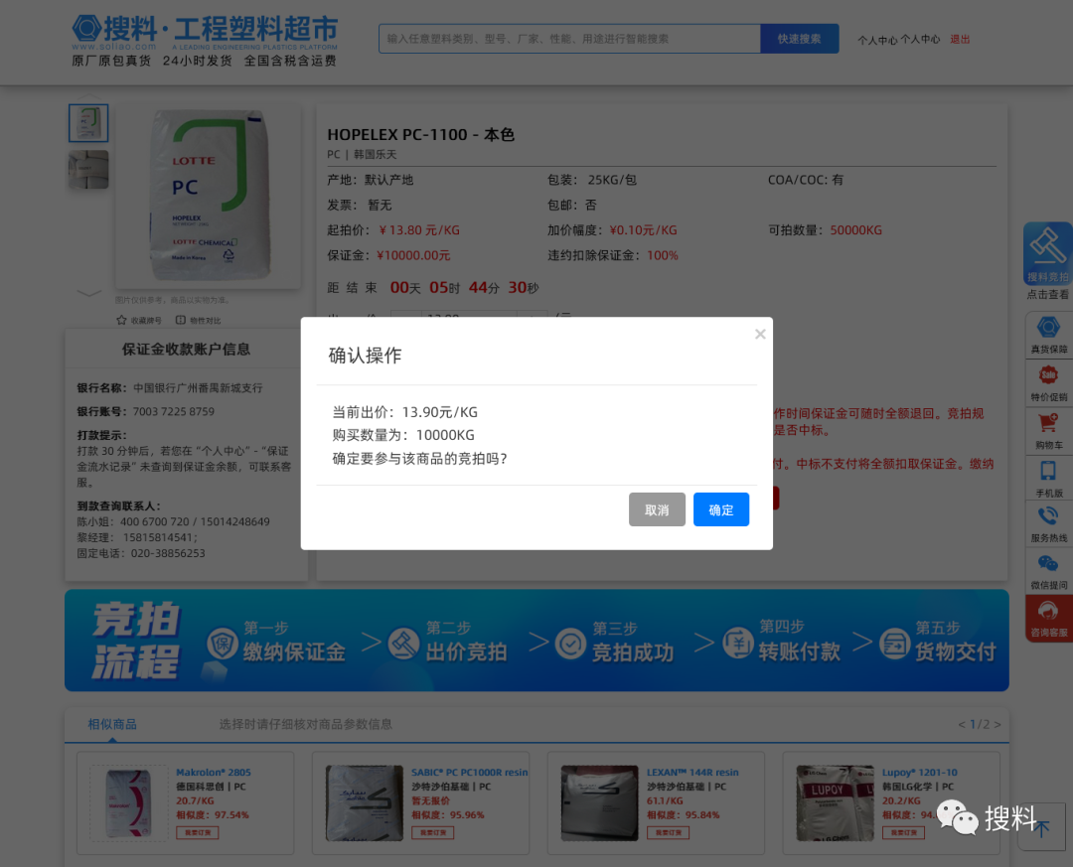Click 退出 to log out
This screenshot has height=867, width=1073.
(x=959, y=40)
